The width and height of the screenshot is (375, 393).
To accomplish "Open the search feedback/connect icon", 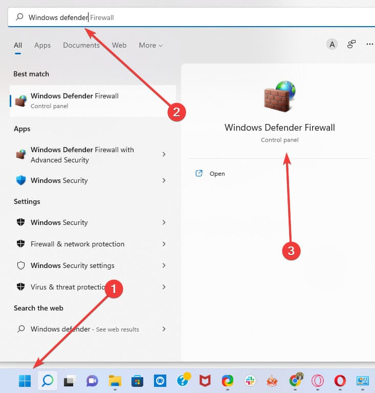I will pos(351,44).
